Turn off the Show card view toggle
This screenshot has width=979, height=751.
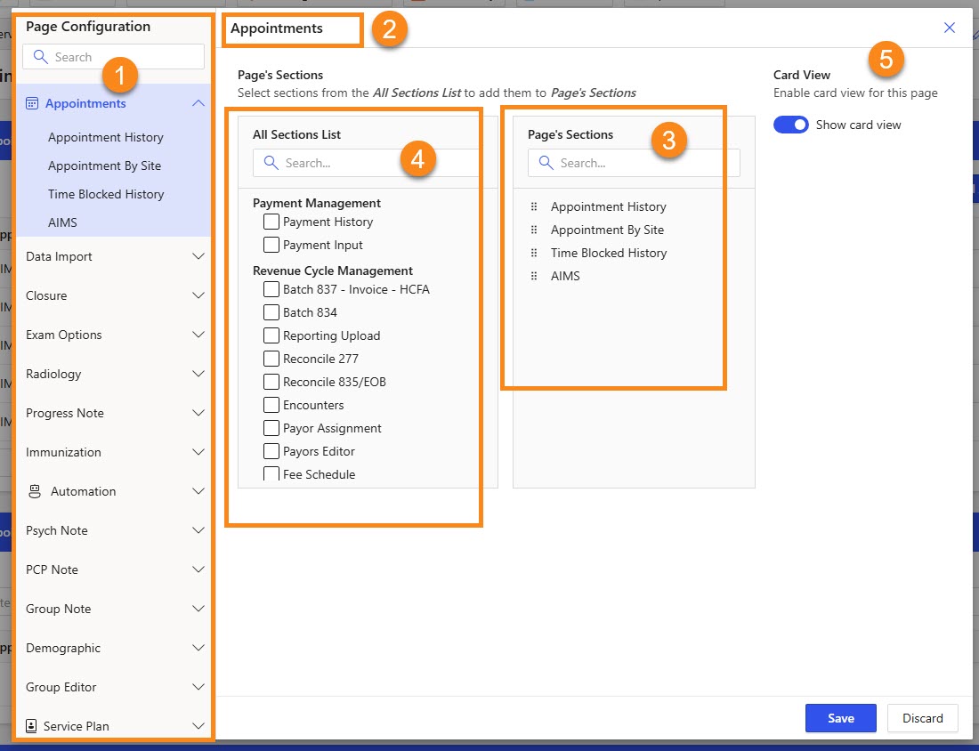tap(790, 125)
